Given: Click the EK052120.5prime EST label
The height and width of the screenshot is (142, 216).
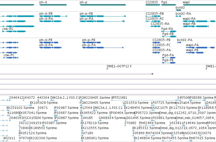Looking at the screenshot, I should pos(32,133).
